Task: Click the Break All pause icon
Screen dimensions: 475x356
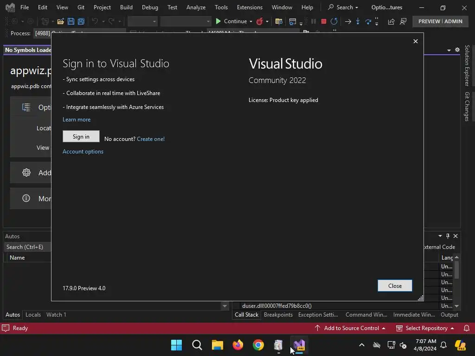Action: pyautogui.click(x=314, y=21)
